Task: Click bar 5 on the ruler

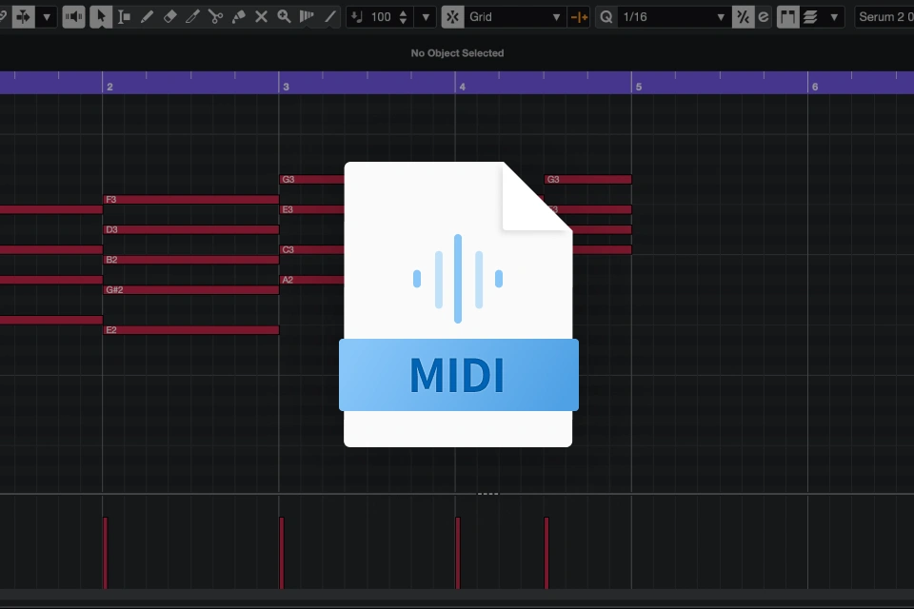Action: click(x=638, y=87)
